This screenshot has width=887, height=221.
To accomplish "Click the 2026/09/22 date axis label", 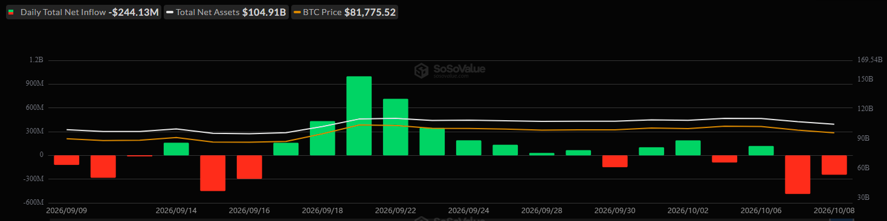I will (396, 211).
